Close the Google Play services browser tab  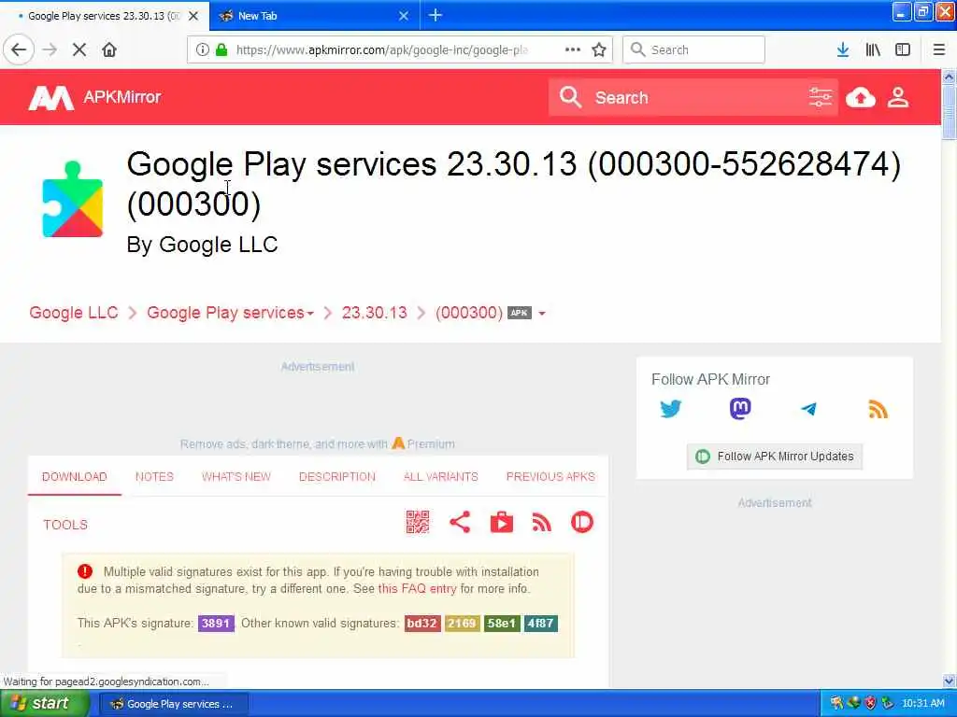[x=193, y=16]
